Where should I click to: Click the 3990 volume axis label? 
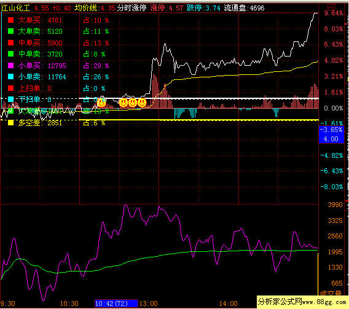335,205
